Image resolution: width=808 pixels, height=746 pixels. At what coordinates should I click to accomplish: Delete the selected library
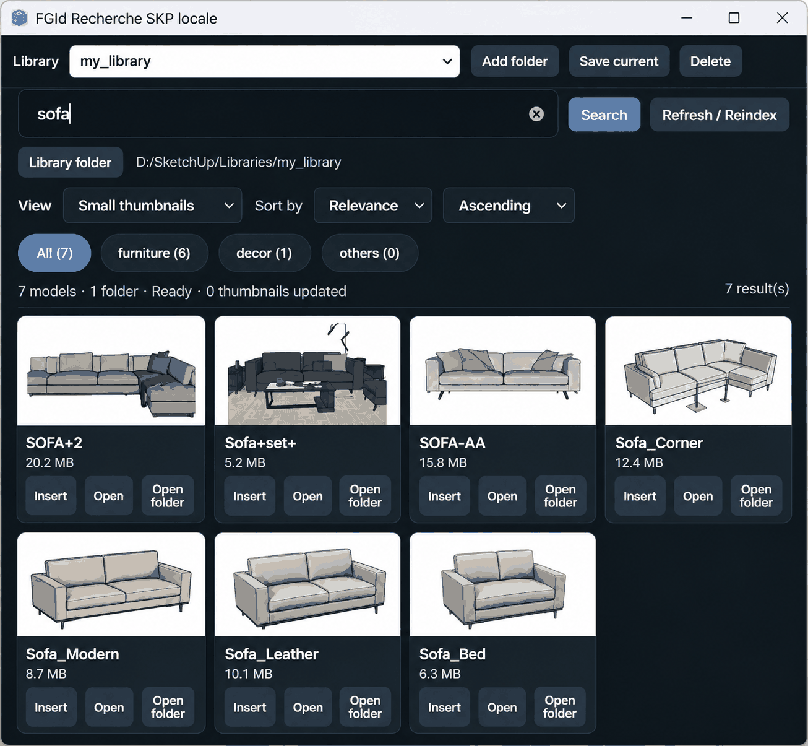coord(710,61)
